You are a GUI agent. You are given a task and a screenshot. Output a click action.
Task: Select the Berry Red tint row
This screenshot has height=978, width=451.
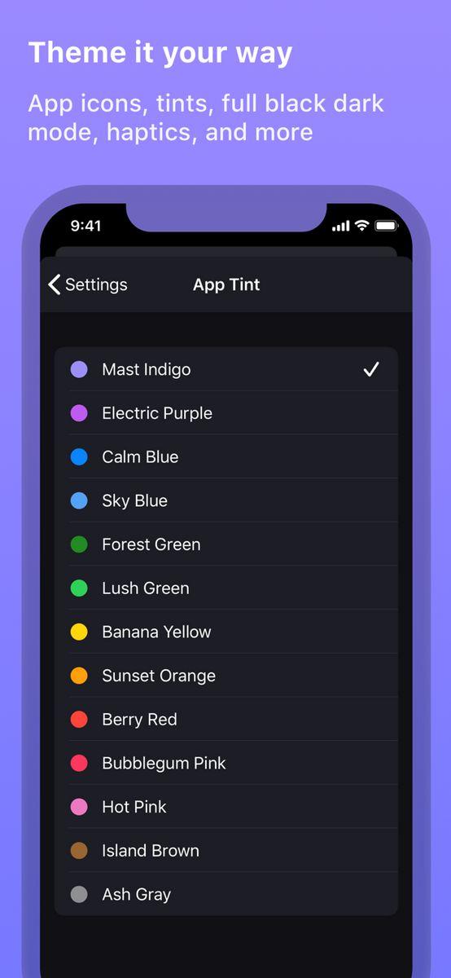(226, 720)
